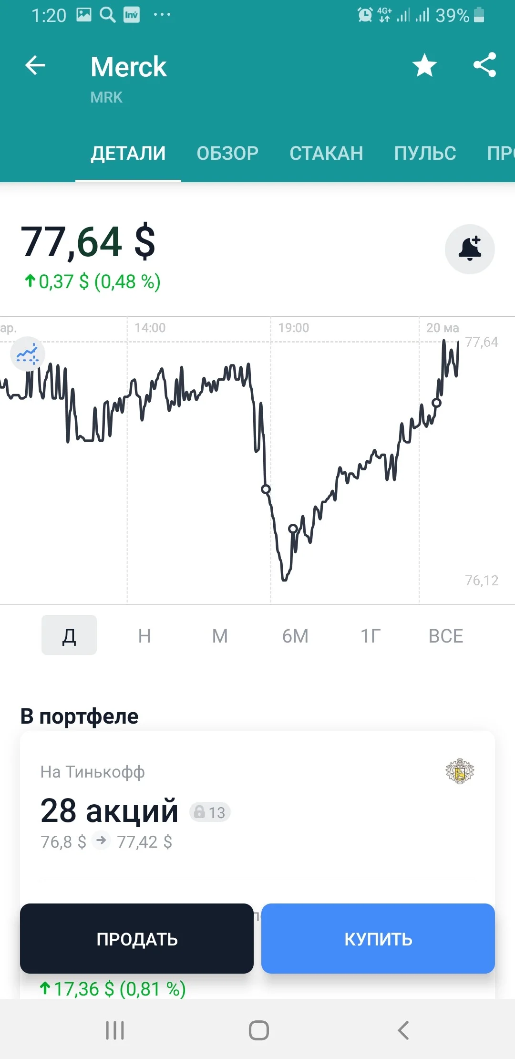The image size is (515, 1059).
Task: Tap the Tinkoff emblem in portfolio card
Action: (x=460, y=771)
